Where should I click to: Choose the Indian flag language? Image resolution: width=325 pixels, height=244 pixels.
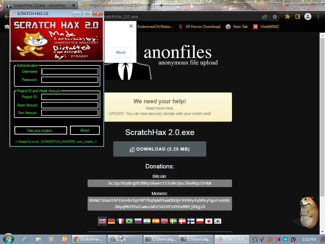(147, 221)
